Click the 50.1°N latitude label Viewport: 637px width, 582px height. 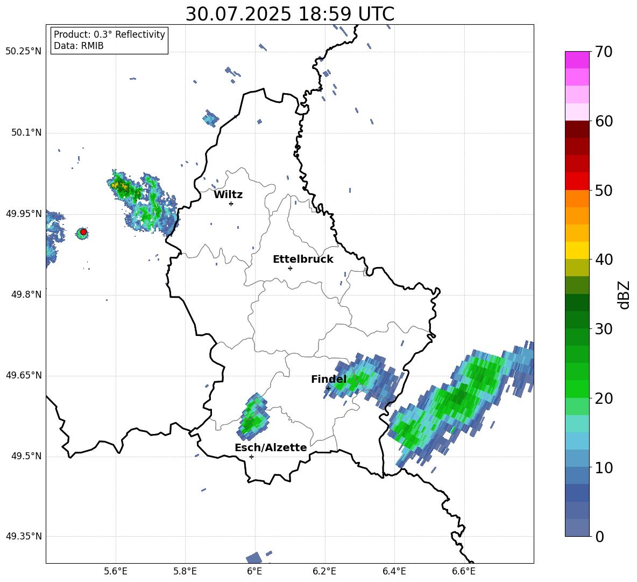(x=26, y=133)
